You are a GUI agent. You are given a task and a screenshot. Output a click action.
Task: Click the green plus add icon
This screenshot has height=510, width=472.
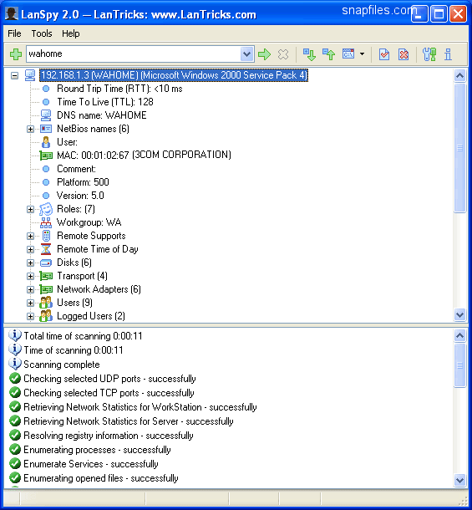pyautogui.click(x=15, y=54)
